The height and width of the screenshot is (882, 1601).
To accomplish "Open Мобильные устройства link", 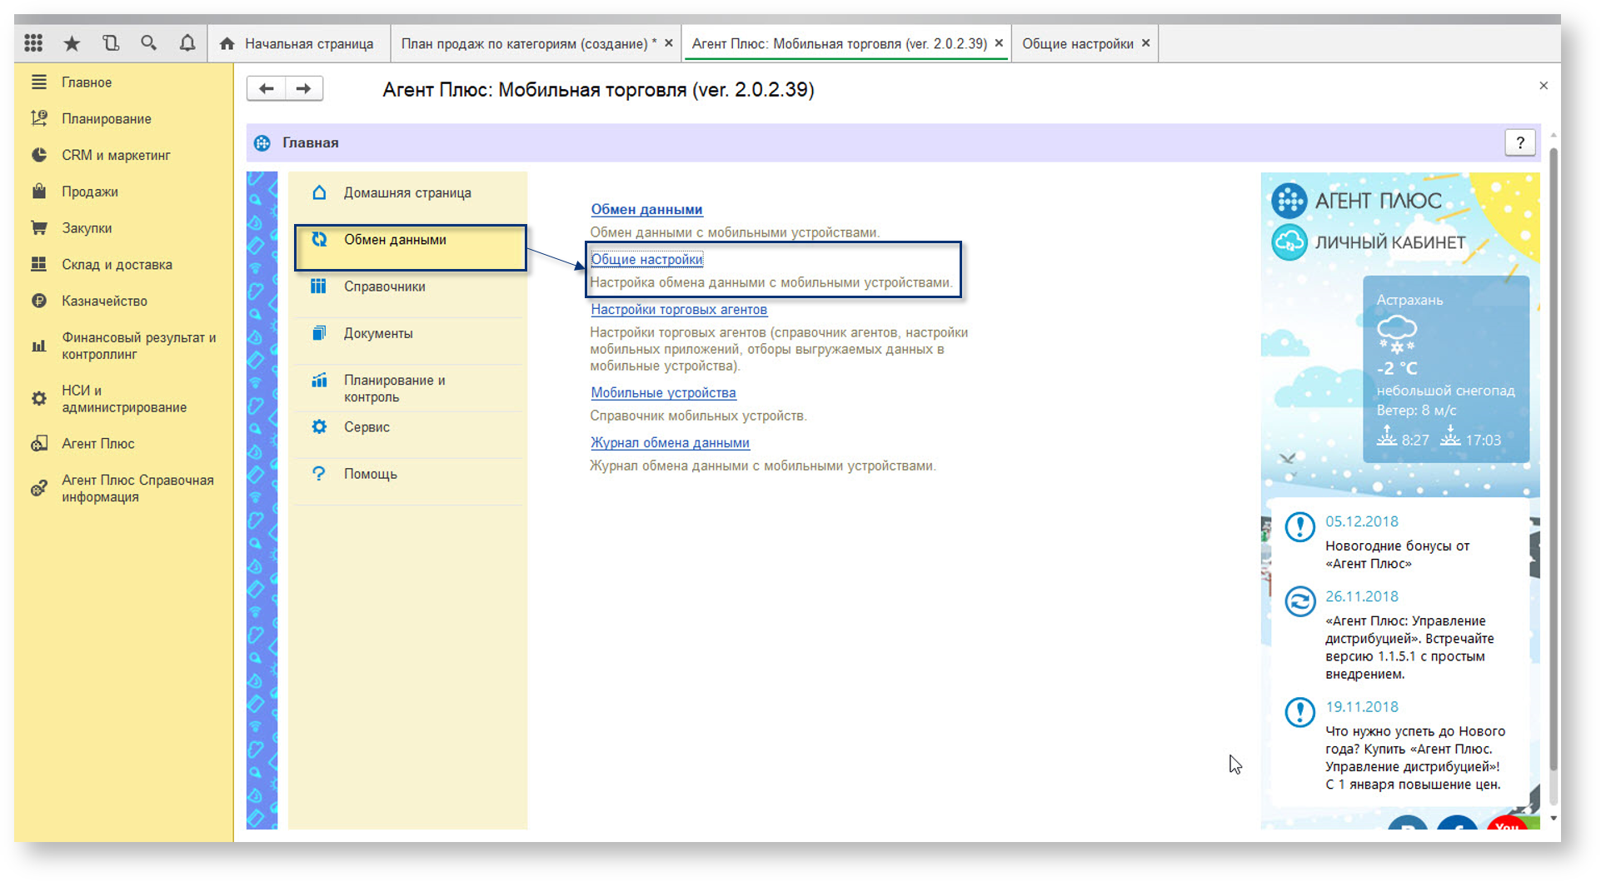I will click(663, 393).
